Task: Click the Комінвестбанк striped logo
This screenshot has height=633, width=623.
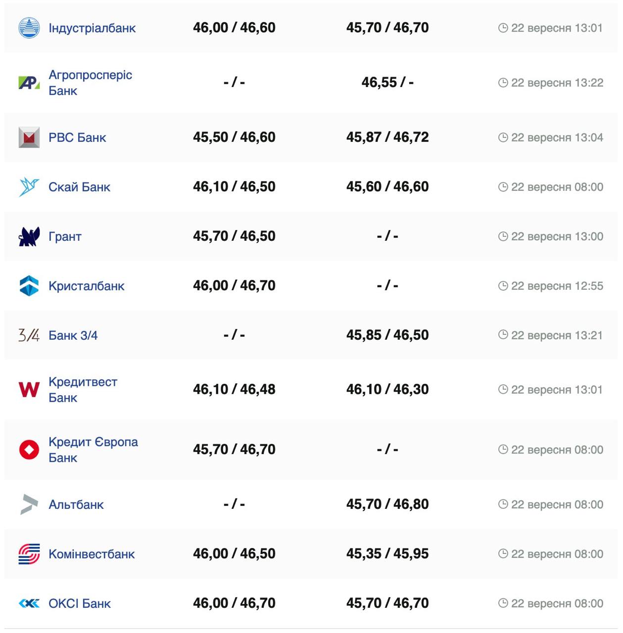Action: point(29,554)
